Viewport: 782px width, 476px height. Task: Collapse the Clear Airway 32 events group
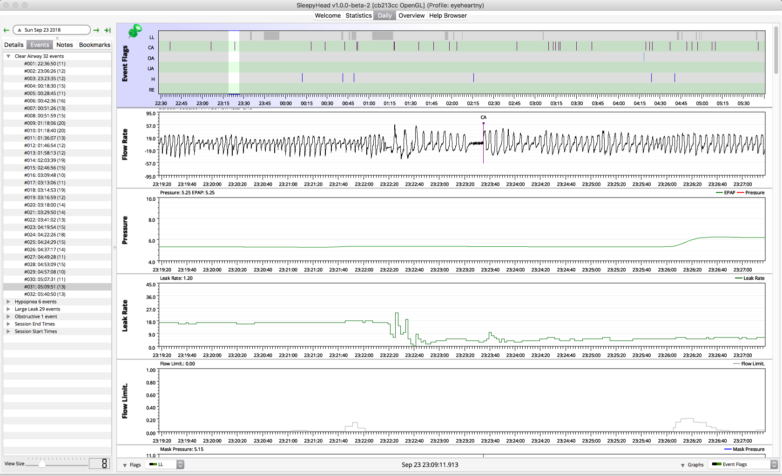tap(8, 56)
